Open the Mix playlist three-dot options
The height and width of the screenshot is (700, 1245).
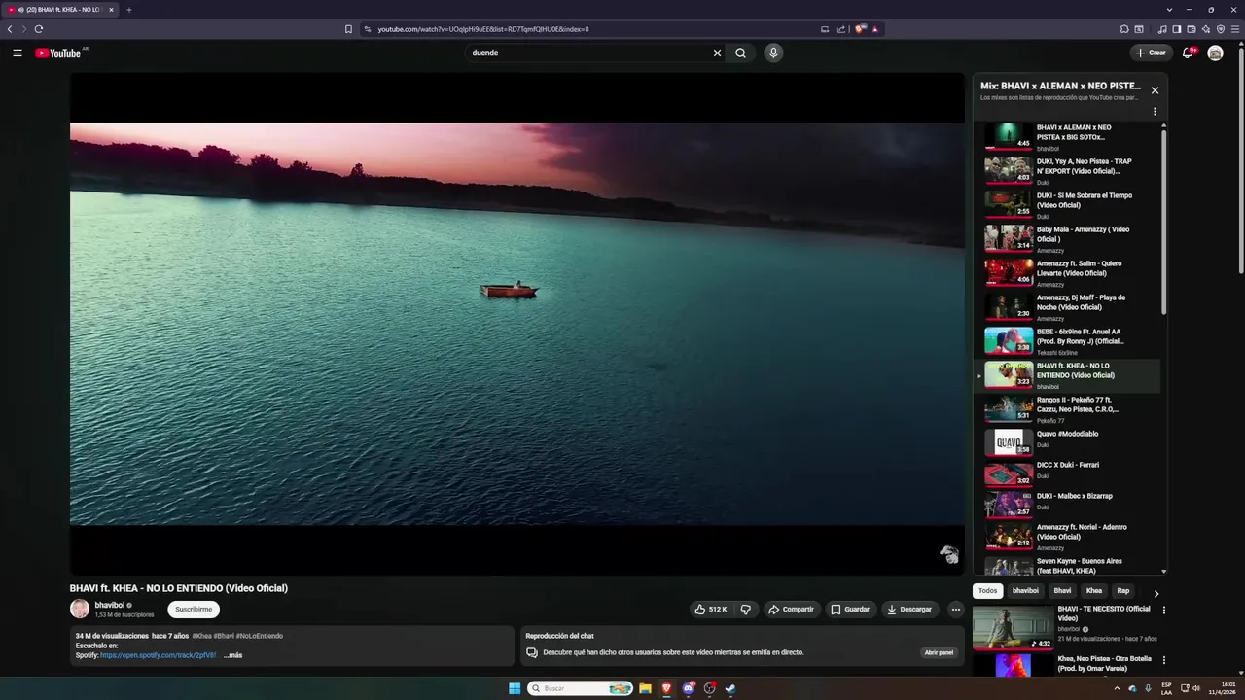coord(1155,112)
